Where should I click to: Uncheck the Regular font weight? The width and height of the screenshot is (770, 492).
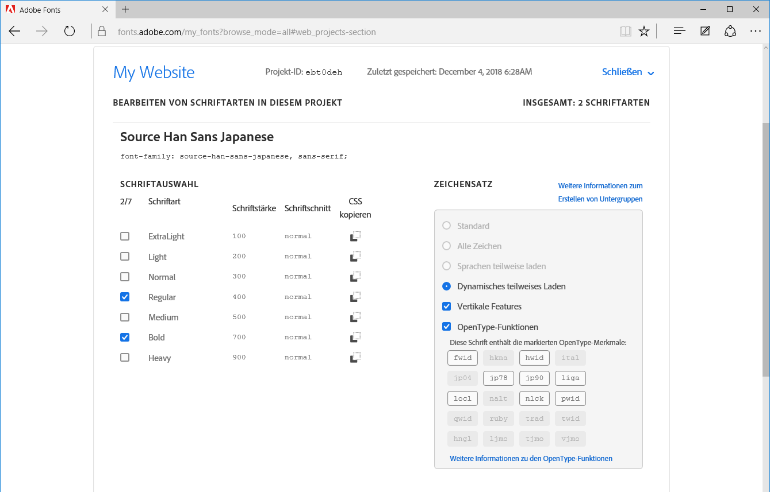125,297
